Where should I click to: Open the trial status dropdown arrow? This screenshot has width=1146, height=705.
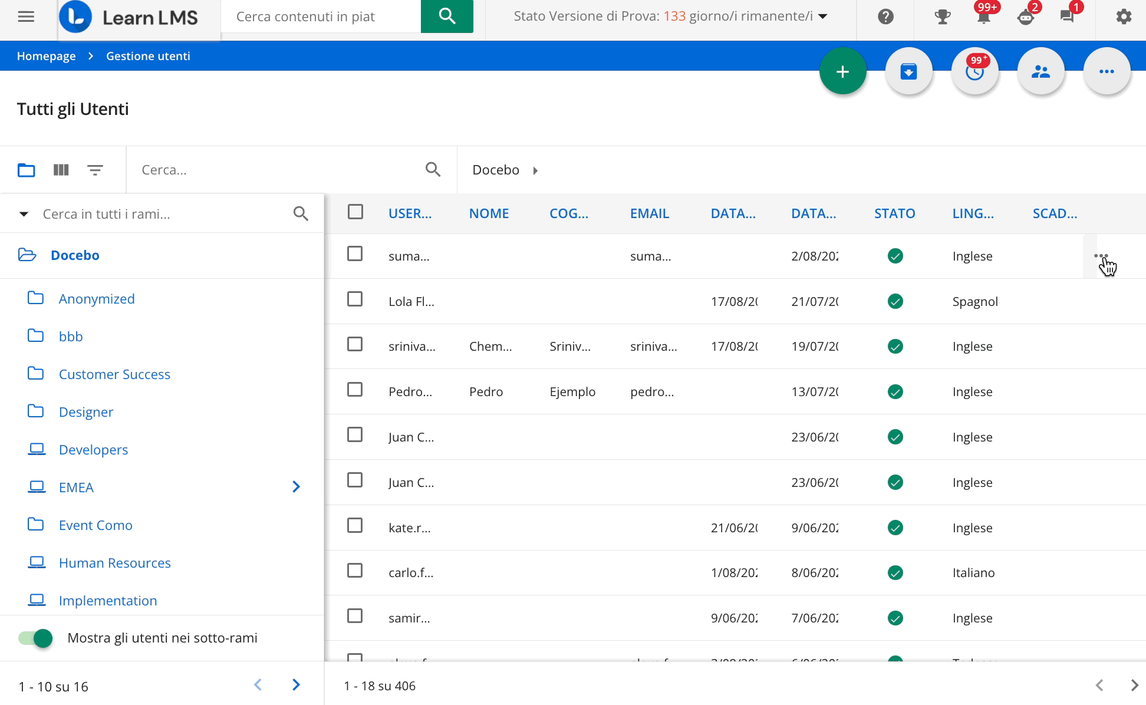pyautogui.click(x=823, y=17)
